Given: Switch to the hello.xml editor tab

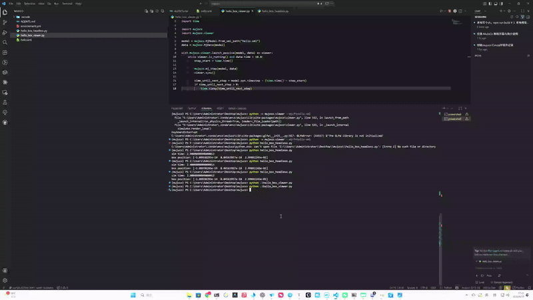Looking at the screenshot, I should pyautogui.click(x=205, y=11).
